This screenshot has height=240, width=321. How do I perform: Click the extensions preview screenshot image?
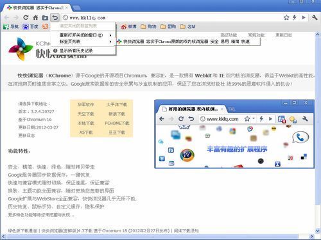point(234,134)
